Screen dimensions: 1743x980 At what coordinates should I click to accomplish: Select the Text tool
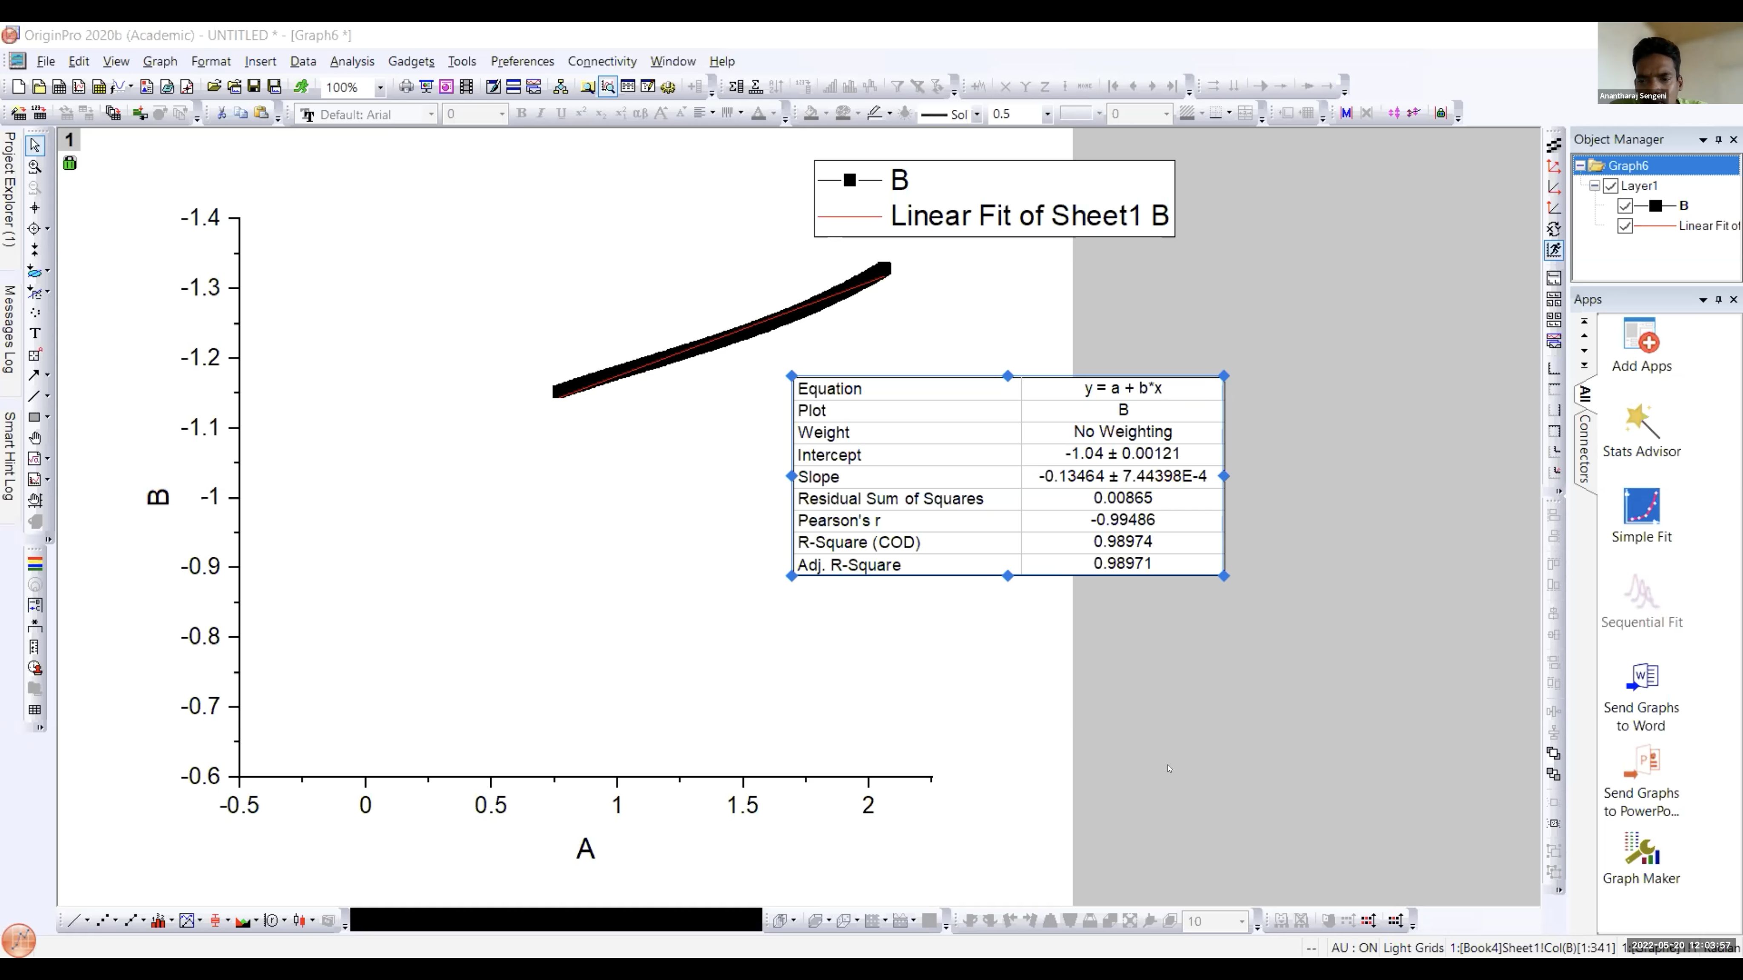34,333
